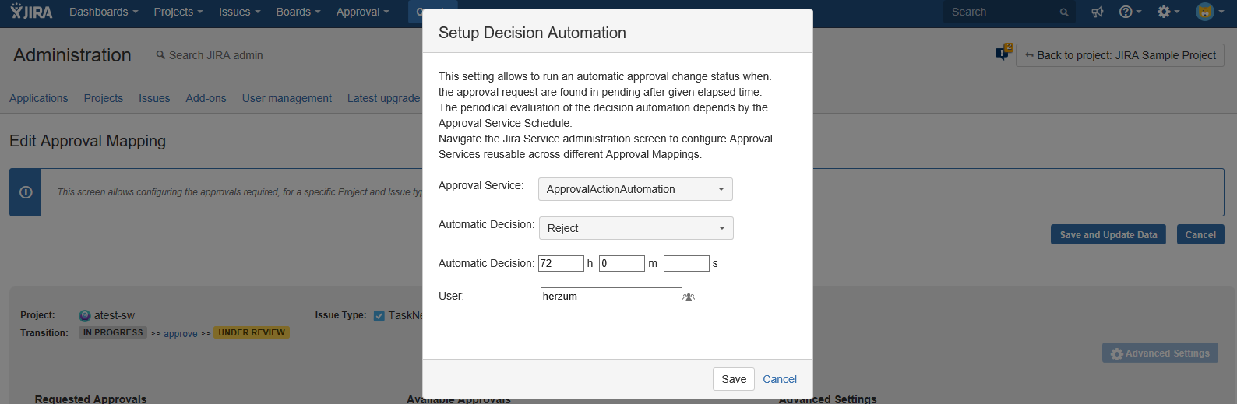The image size is (1237, 404).
Task: Click the User text field with herzum
Action: click(611, 296)
